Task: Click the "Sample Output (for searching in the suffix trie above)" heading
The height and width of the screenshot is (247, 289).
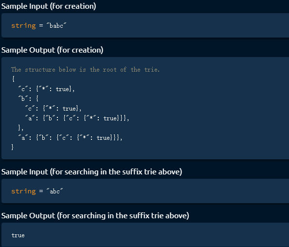Action: point(95,216)
